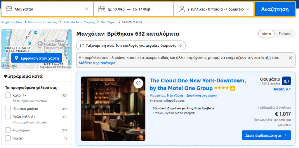Viewport: 299px width, 148px height.
Task: Click Εμφάνιση στο χάρτη hotel link
Action: (202, 95)
